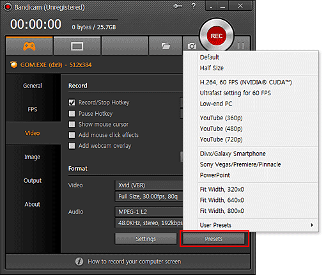326x275 pixels.
Task: Click the blank third mode tab
Action: [125, 46]
